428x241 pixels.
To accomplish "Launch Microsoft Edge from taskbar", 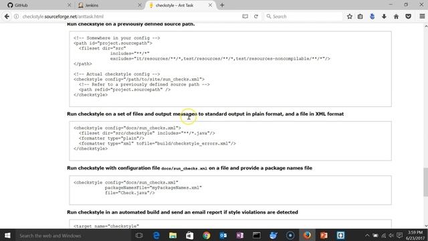I will click(156, 235).
